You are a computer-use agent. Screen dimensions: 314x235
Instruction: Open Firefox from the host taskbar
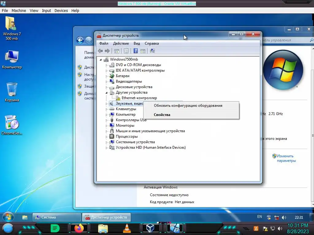tap(79, 228)
